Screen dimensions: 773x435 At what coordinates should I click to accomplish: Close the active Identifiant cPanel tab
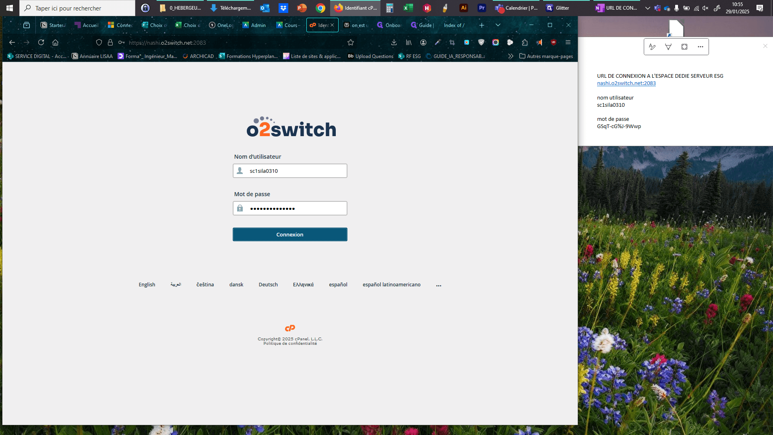click(332, 25)
